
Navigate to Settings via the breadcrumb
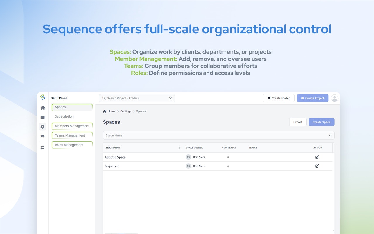click(126, 111)
